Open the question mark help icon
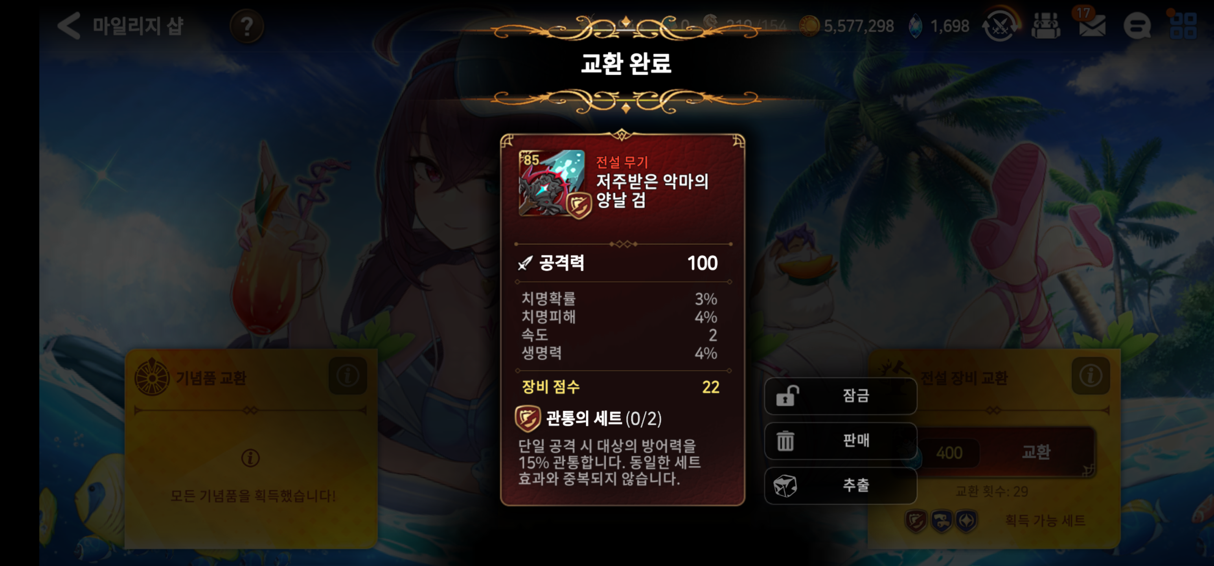The height and width of the screenshot is (566, 1214). click(247, 26)
